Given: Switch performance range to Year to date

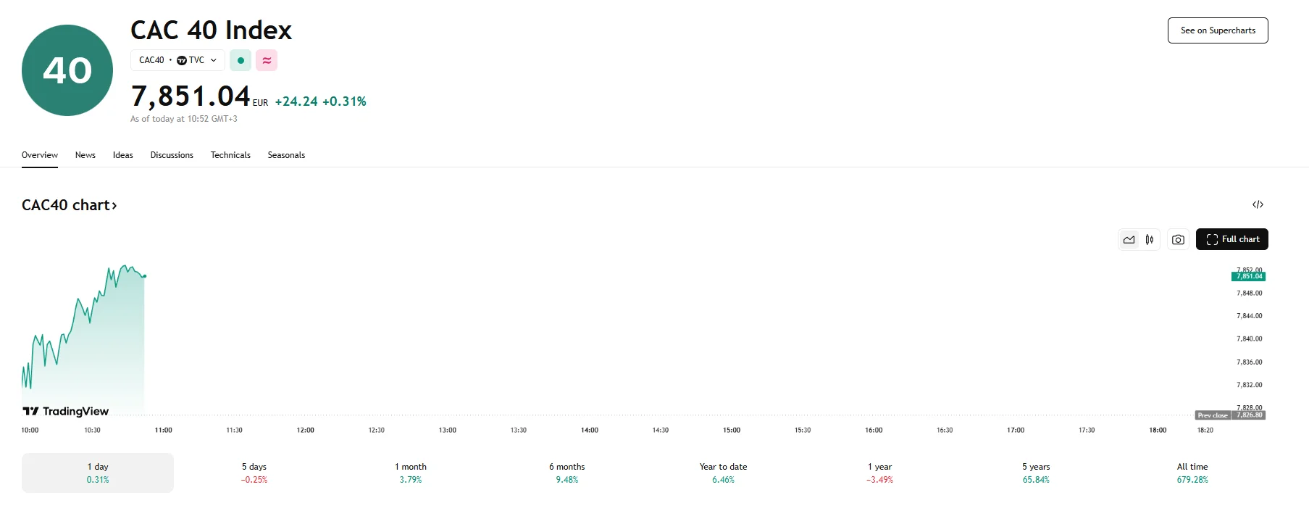Looking at the screenshot, I should click(x=722, y=473).
